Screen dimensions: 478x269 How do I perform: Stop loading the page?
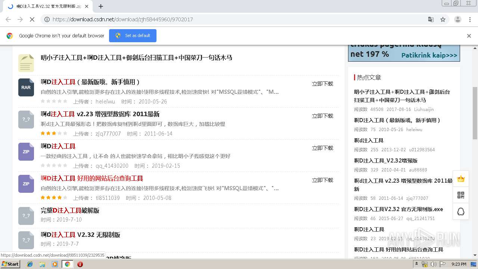pyautogui.click(x=32, y=19)
